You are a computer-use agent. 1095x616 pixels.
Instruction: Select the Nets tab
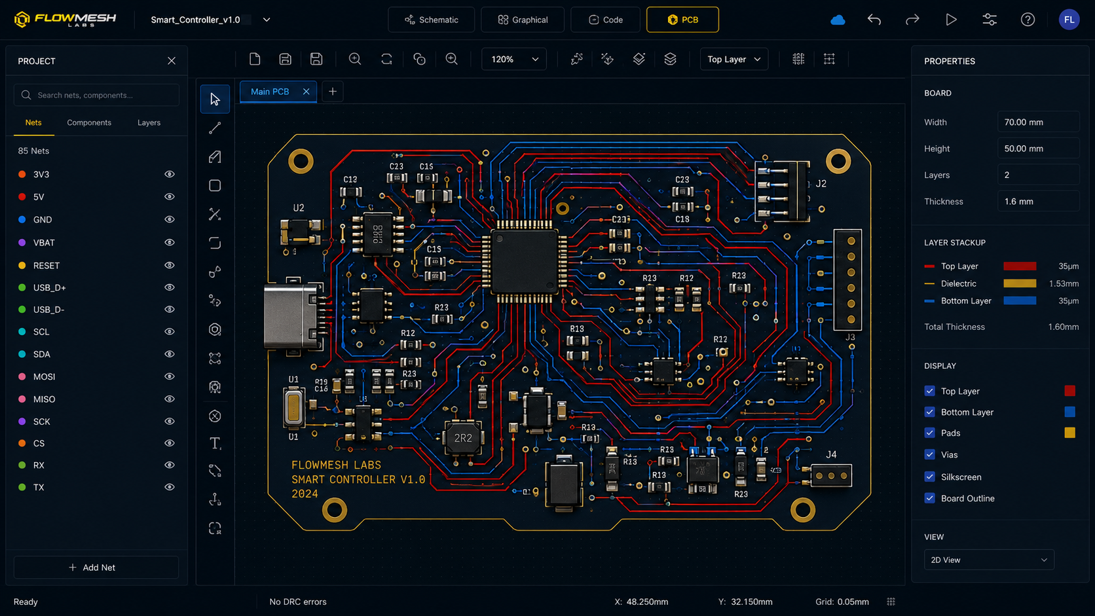click(x=33, y=122)
